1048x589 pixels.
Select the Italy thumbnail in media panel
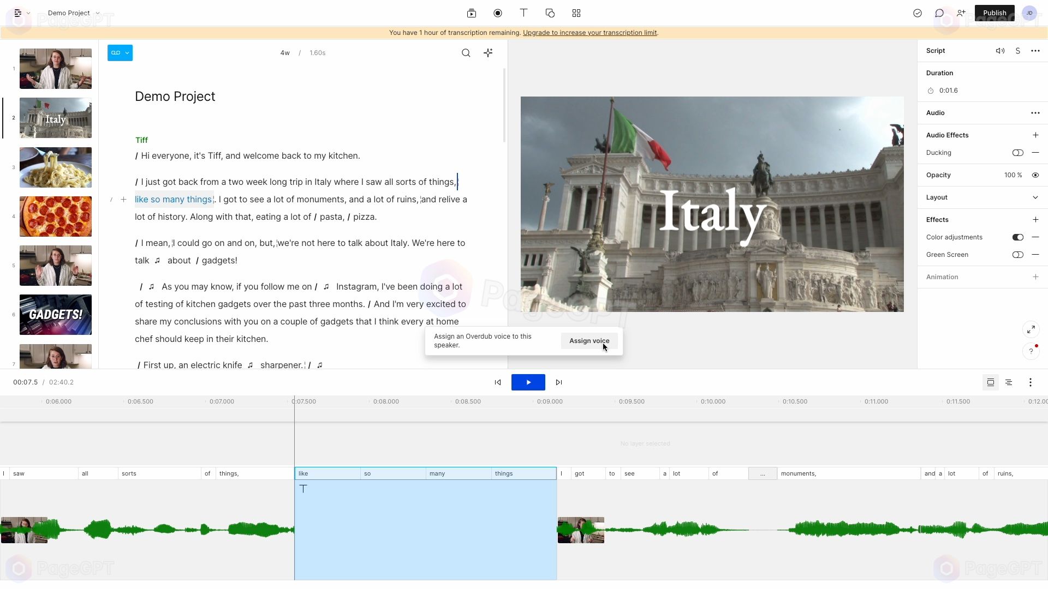tap(56, 117)
